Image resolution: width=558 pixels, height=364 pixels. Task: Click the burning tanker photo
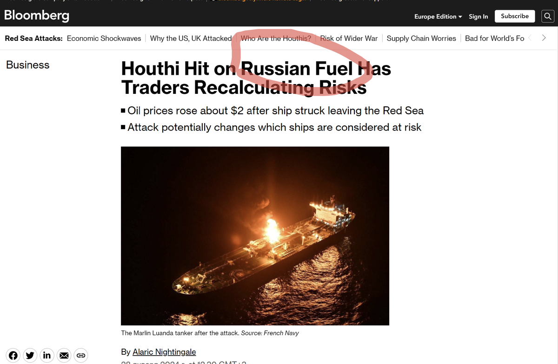point(255,236)
